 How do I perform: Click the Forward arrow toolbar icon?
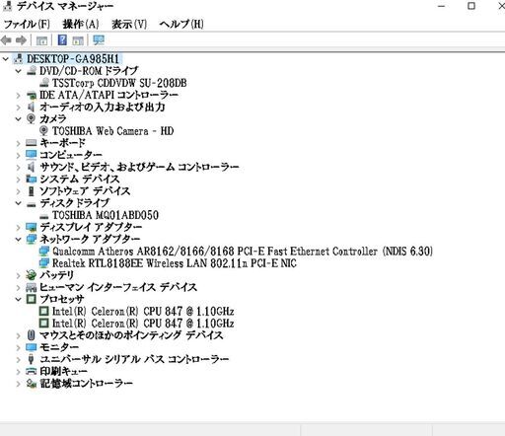pyautogui.click(x=21, y=40)
